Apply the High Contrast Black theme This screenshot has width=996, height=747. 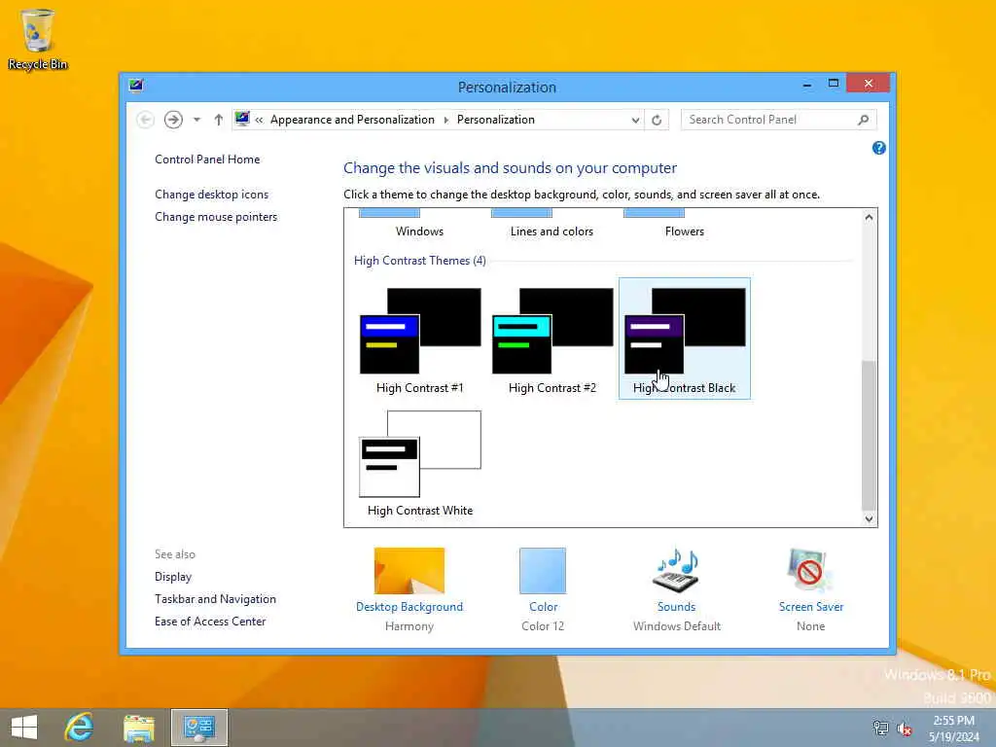(x=684, y=339)
